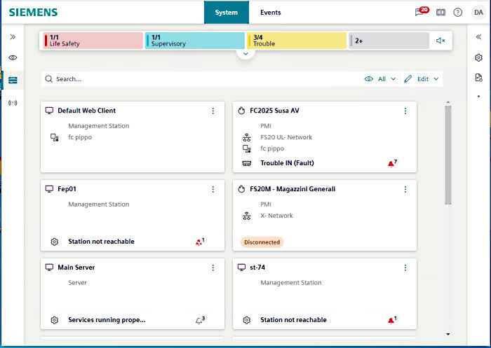Open the document icon in right sidebar
Viewport: 491px width, 348px height.
tap(478, 78)
